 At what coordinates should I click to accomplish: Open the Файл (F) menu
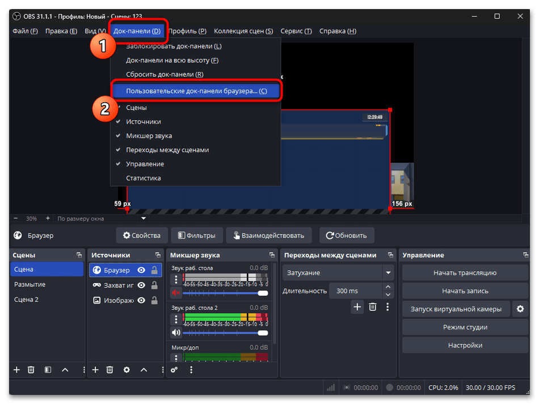point(25,31)
